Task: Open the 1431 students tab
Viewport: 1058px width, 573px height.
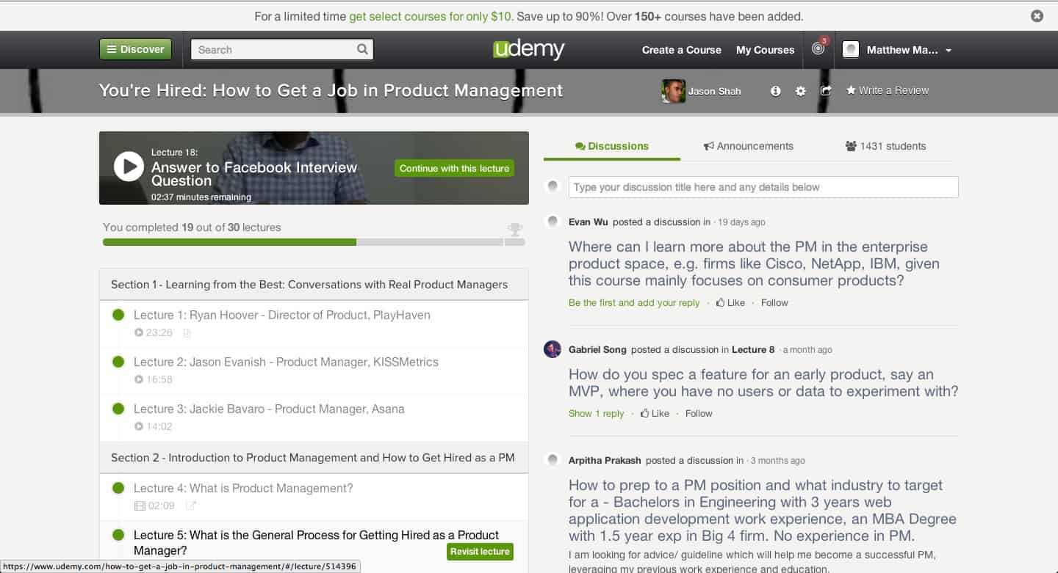Action: [885, 146]
